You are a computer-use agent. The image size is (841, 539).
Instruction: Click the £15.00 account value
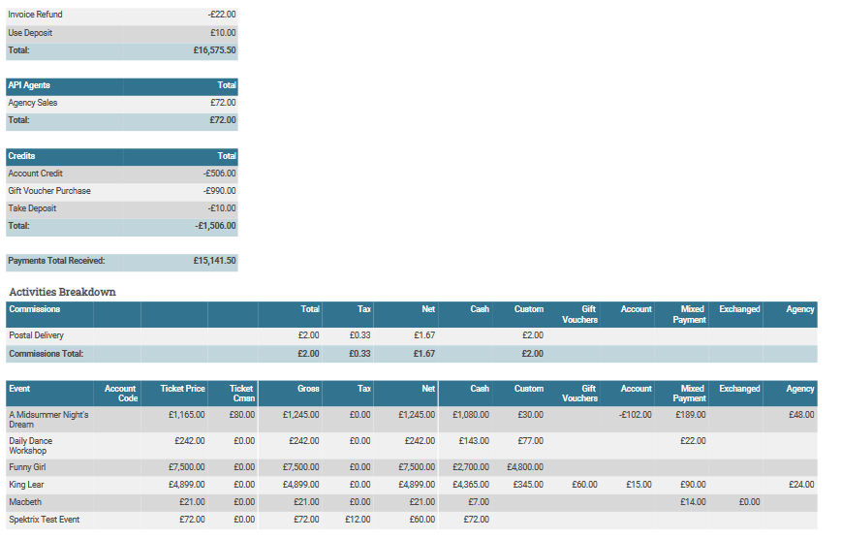point(639,485)
